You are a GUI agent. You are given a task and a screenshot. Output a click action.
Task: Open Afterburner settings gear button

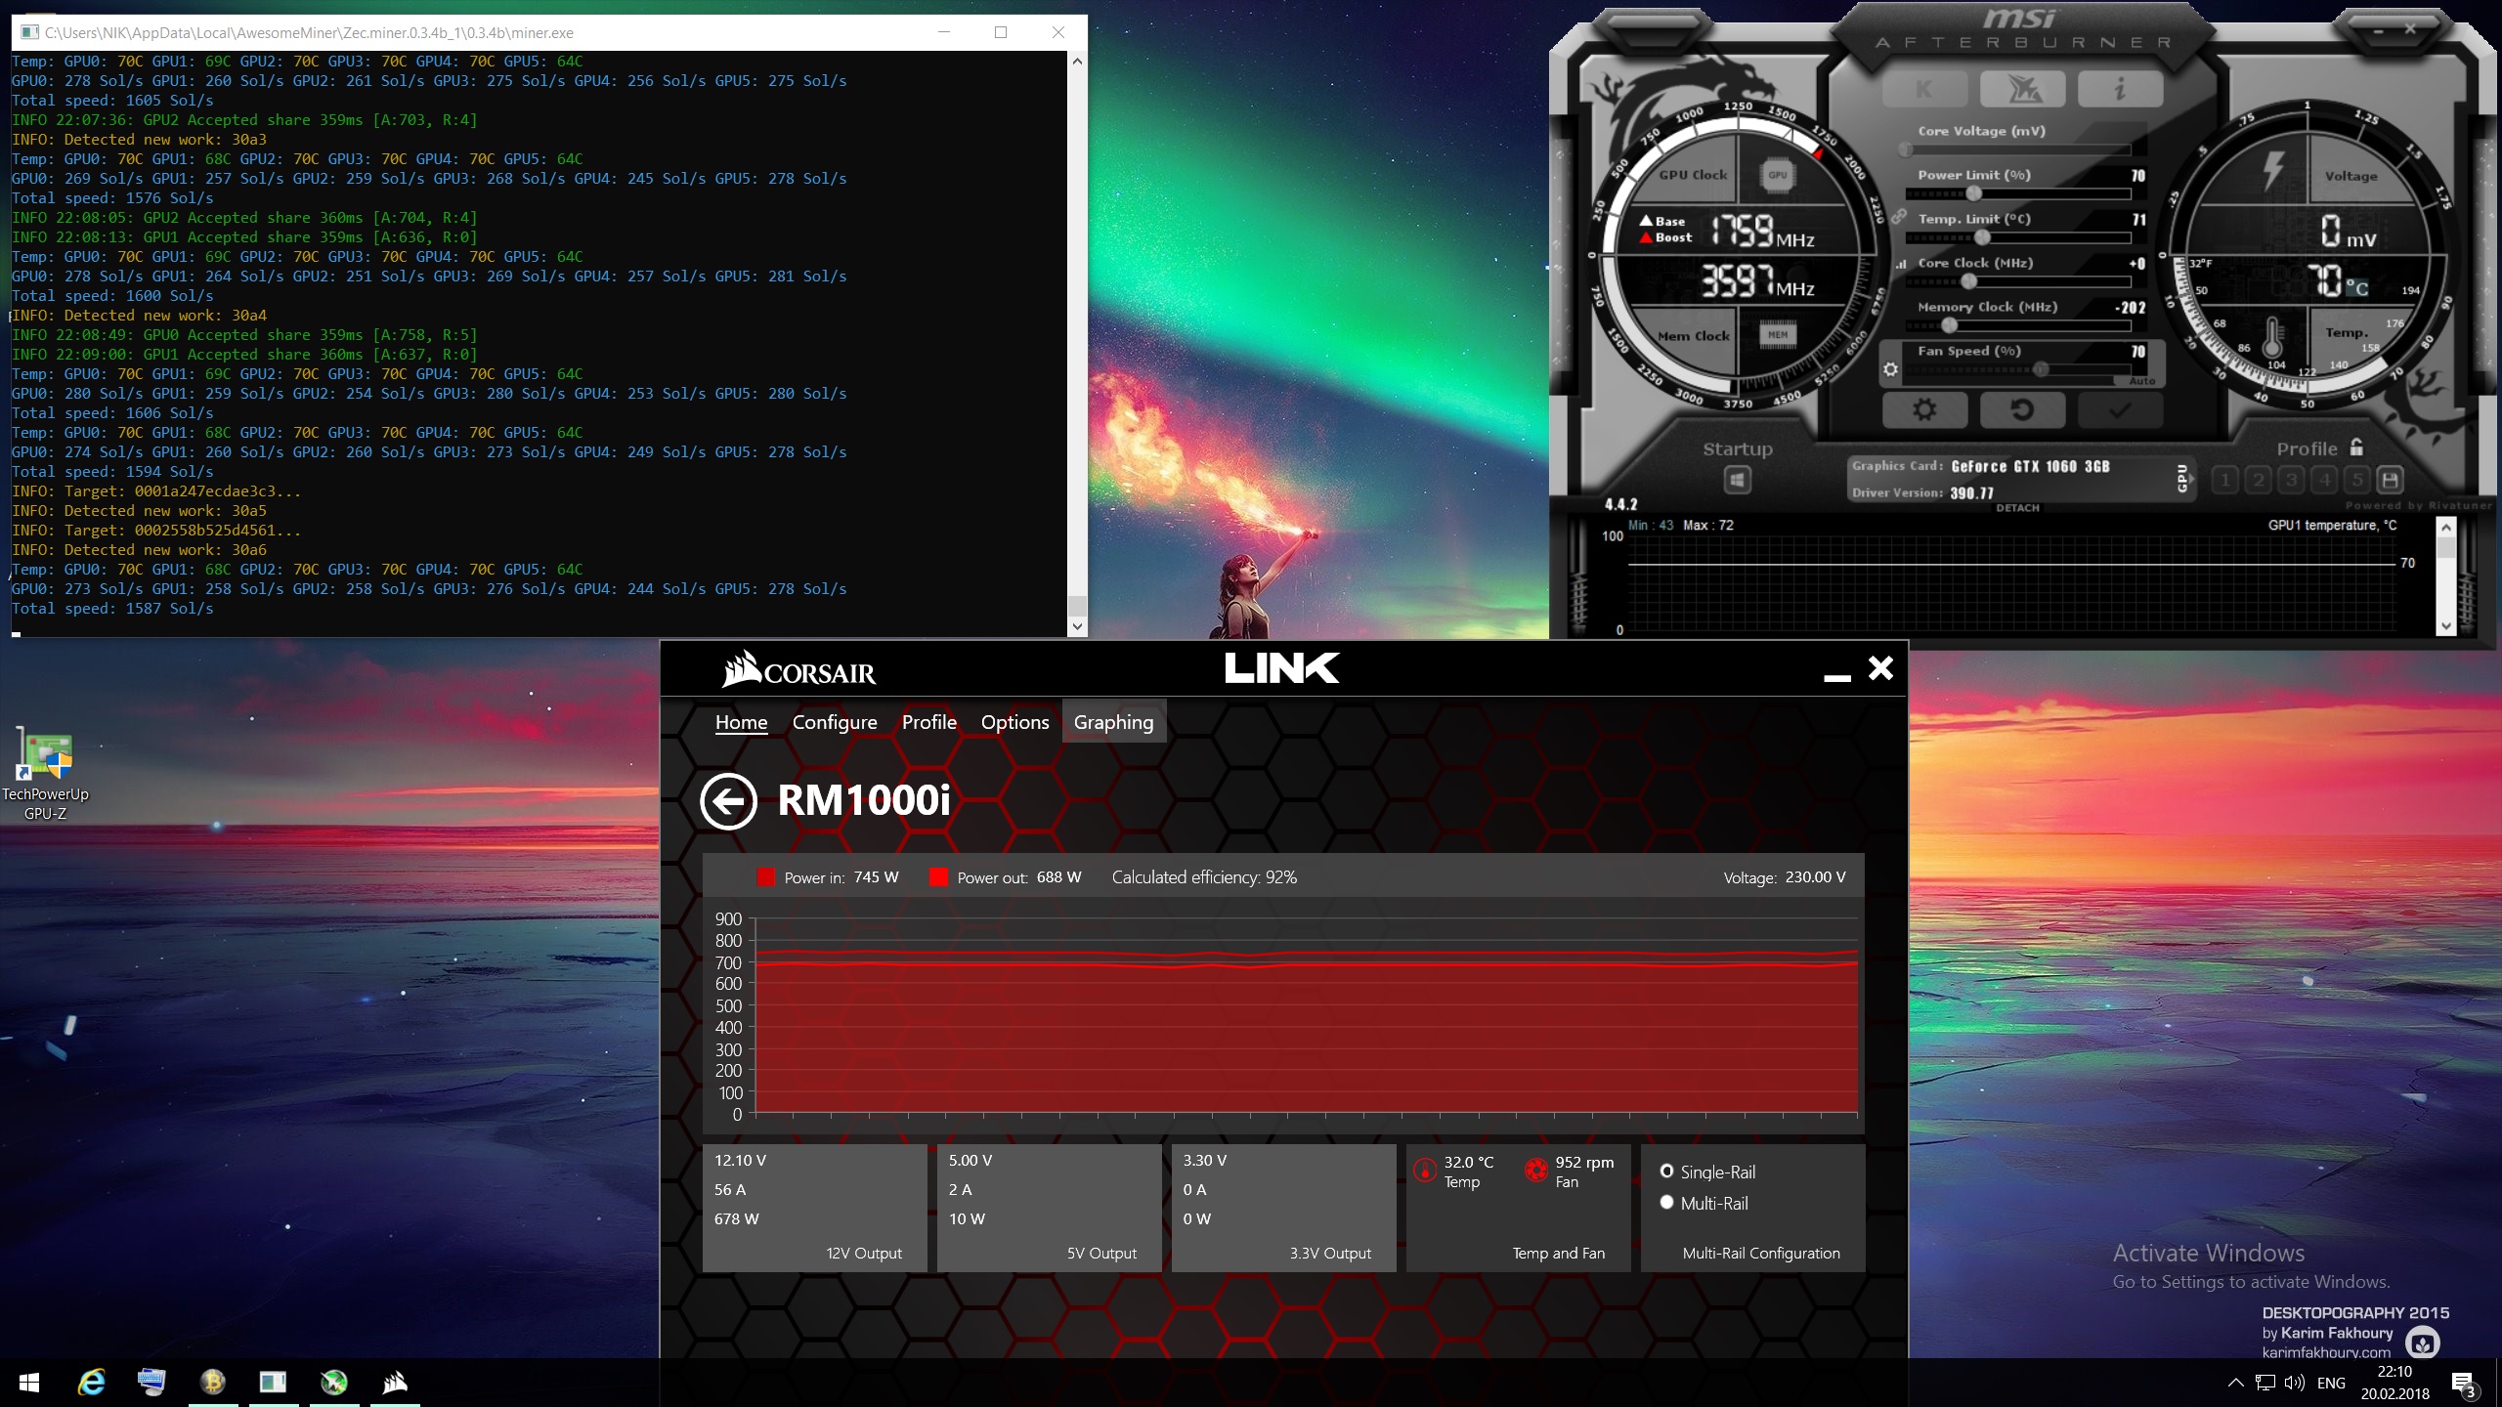(1923, 410)
